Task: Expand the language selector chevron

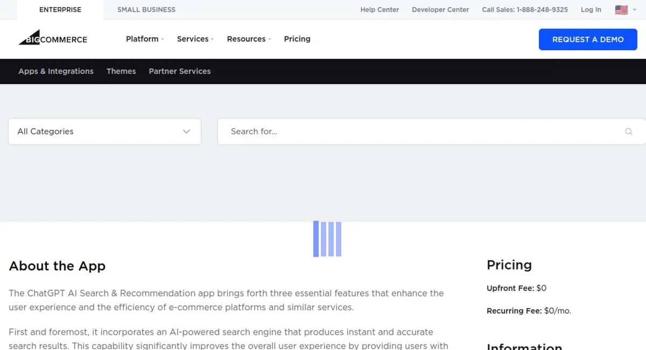Action: [x=635, y=9]
